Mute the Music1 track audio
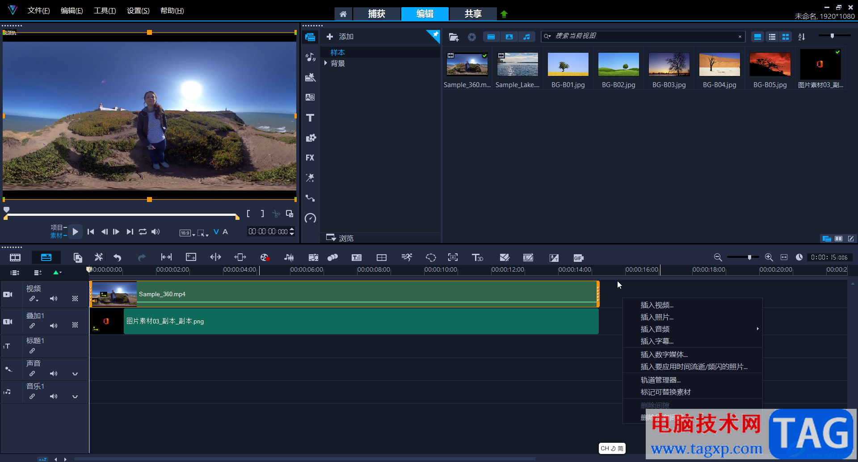The width and height of the screenshot is (858, 462). coord(54,396)
